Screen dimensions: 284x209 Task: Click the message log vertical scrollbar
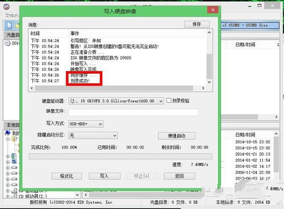click(x=209, y=57)
